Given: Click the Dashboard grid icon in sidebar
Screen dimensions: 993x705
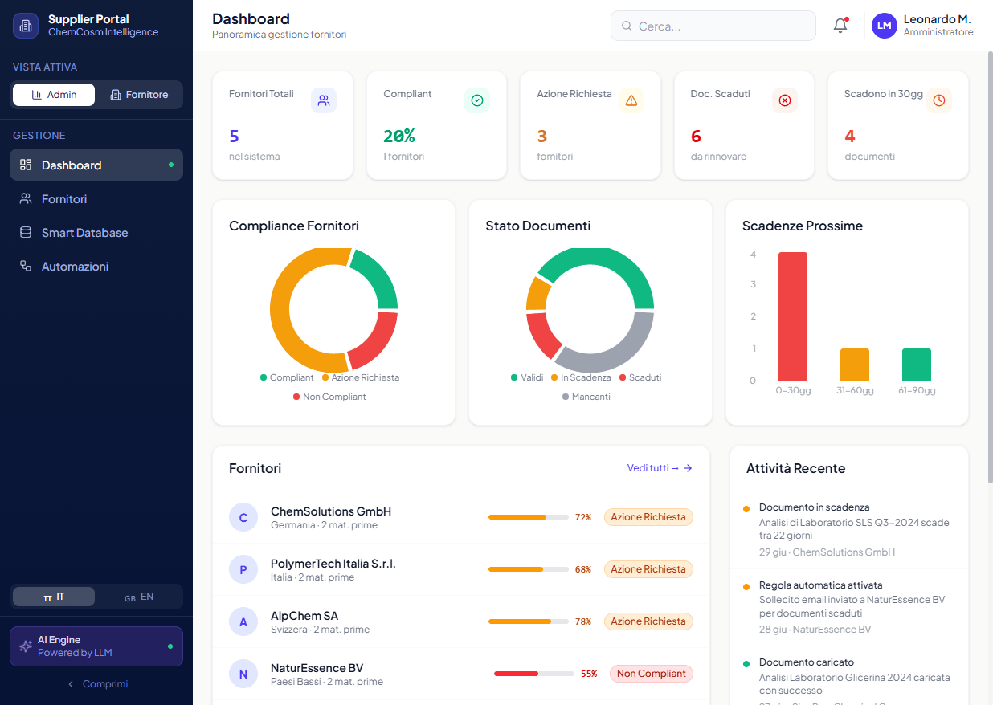Looking at the screenshot, I should pyautogui.click(x=26, y=165).
